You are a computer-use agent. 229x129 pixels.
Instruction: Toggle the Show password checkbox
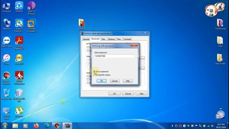[94, 72]
